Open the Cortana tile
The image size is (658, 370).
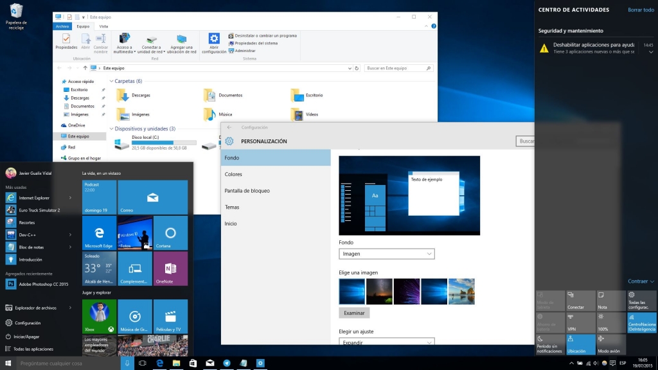(x=170, y=233)
